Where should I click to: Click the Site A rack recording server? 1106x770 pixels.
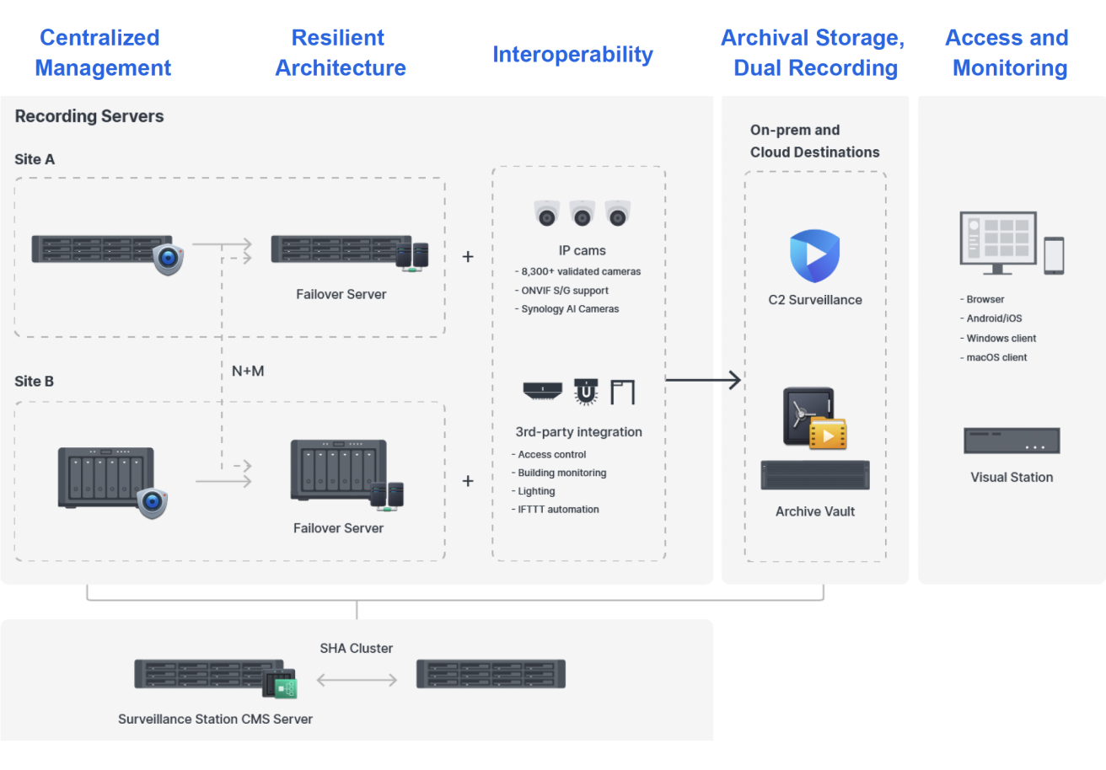(x=101, y=250)
